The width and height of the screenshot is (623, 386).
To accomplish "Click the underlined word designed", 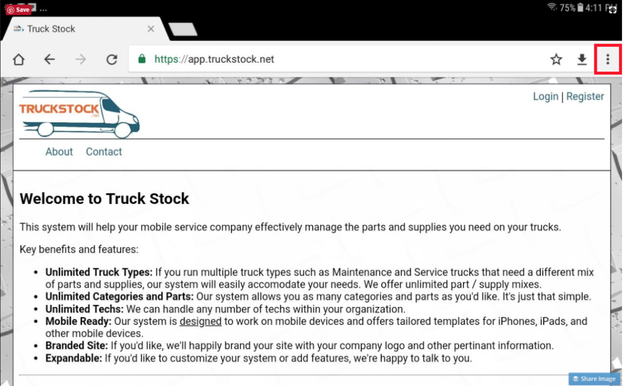I will click(200, 321).
